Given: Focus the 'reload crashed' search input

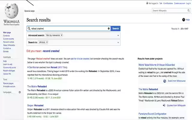Looking at the screenshot, I should point(69,28).
